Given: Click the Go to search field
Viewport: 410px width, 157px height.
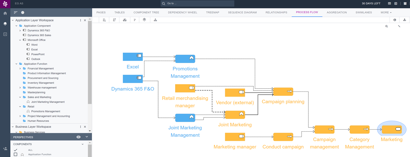Looking at the screenshot, I should [x=197, y=3].
